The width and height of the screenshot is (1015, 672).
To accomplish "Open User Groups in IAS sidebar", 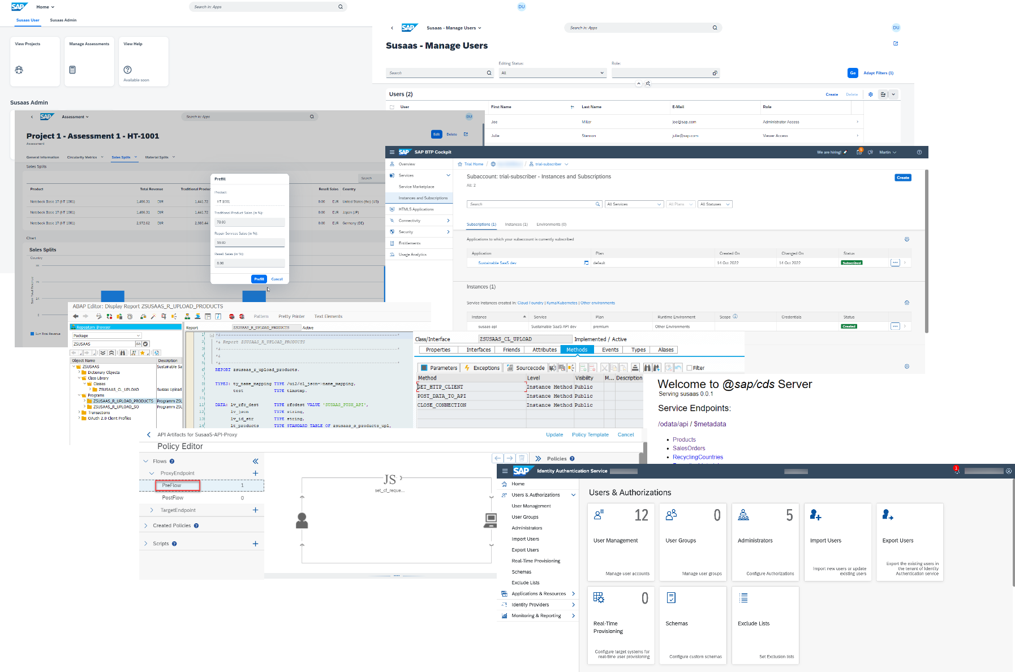I will click(x=525, y=517).
